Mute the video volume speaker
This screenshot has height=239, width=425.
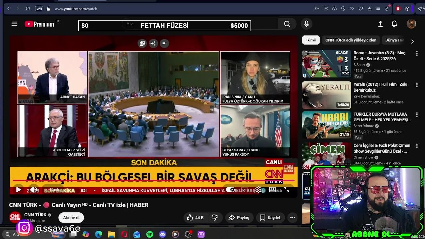[33, 190]
